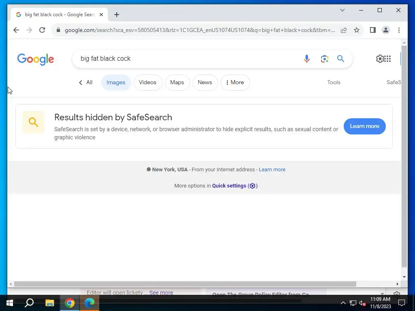
Task: Open Chrome three-dot menu
Action: (399, 30)
